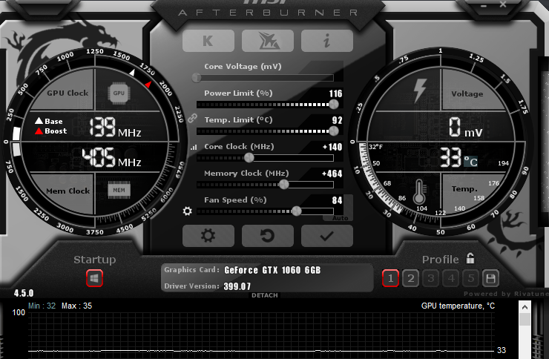Click the Temp. Limit slider handle
Viewport: 549px width, 359px height.
click(x=334, y=131)
